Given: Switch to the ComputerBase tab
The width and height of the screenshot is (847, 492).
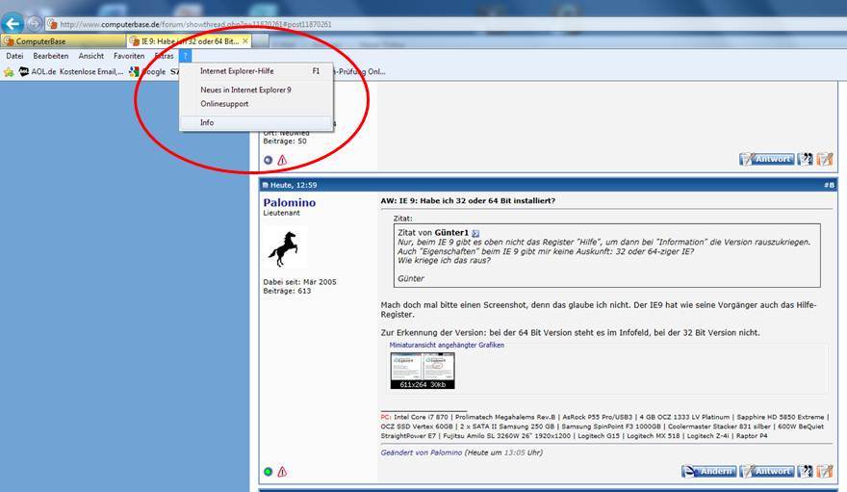Looking at the screenshot, I should [64, 41].
